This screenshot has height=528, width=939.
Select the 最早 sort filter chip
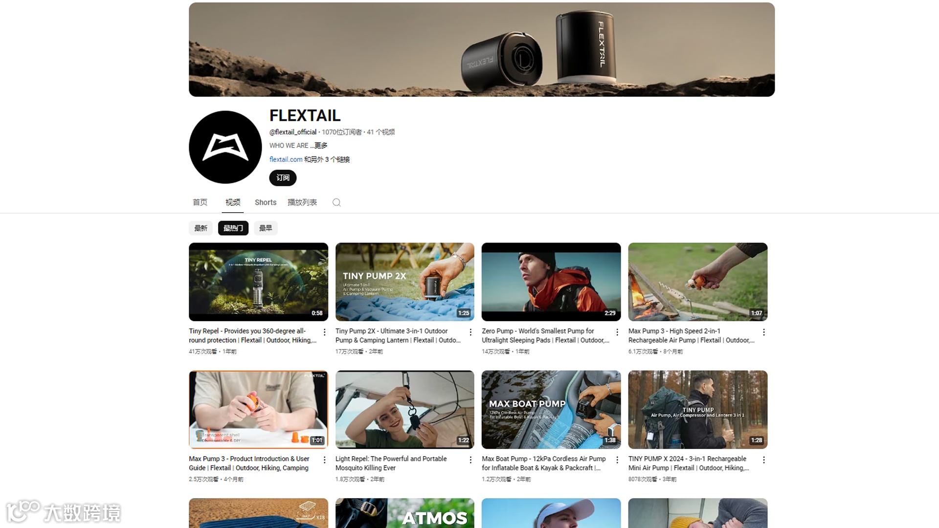266,228
